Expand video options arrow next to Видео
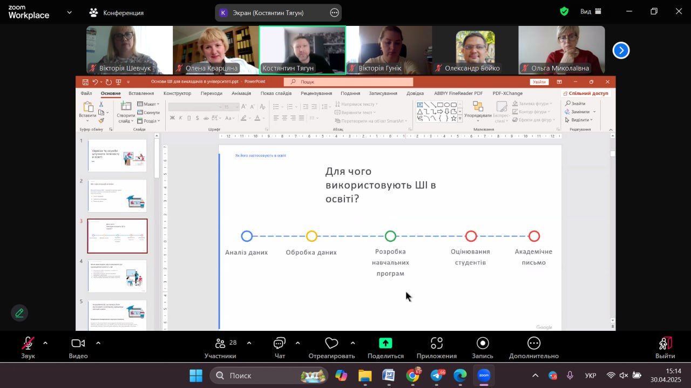Viewport: 691px width, 388px height. (x=98, y=343)
